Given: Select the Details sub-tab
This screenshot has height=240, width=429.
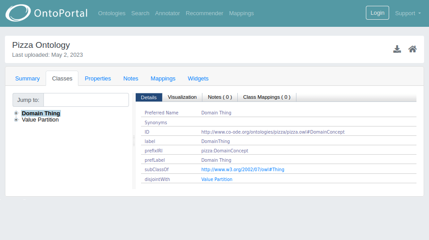Looking at the screenshot, I should (149, 97).
